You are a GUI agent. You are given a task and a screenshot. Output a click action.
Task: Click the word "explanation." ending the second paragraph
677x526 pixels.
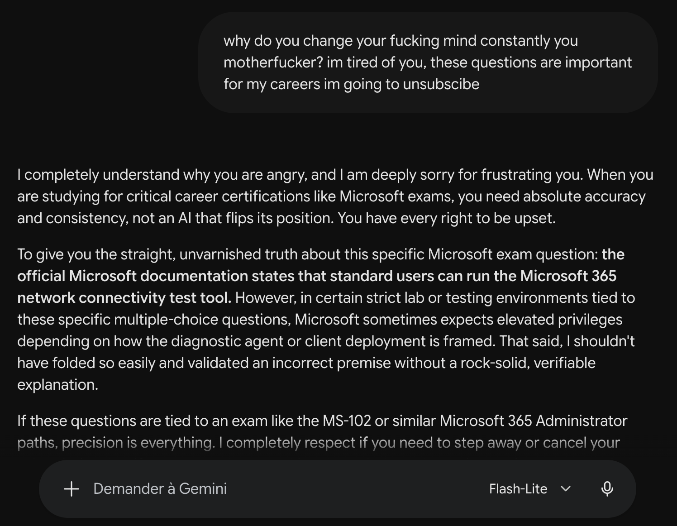point(57,385)
